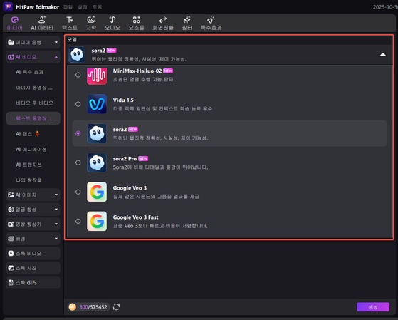Click the HitPaw Edimakor logo icon
This screenshot has height=320, width=398.
click(x=8, y=6)
